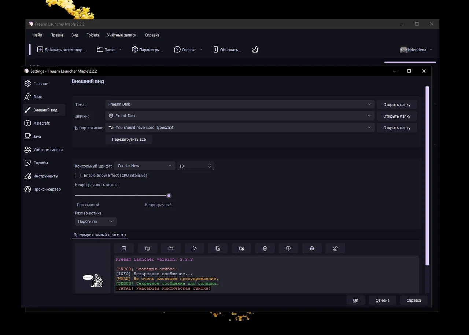Click the folder-with-arrows icon in the preview toolbar
Screen dimensions: 469x335
click(147, 249)
